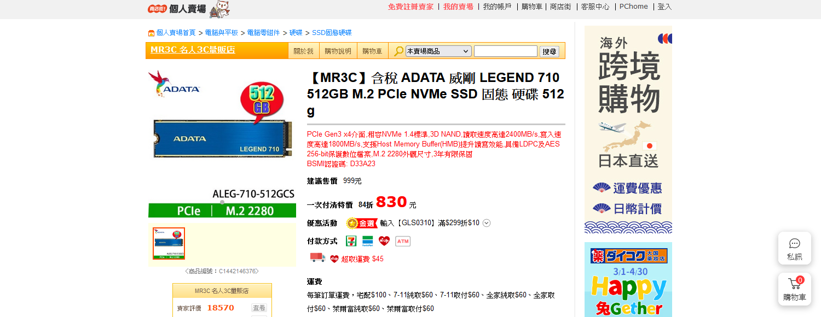The width and height of the screenshot is (821, 317).
Task: Click the small heart icon before 超取運費
Action: click(x=334, y=259)
